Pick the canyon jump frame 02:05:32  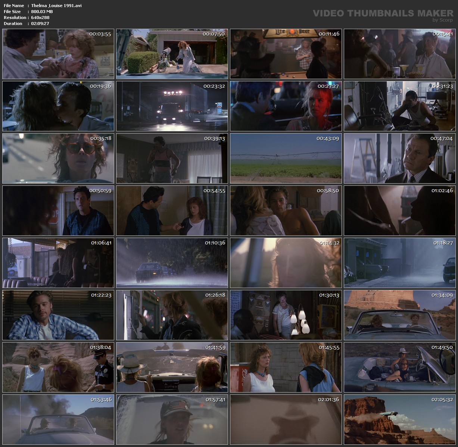(400, 419)
